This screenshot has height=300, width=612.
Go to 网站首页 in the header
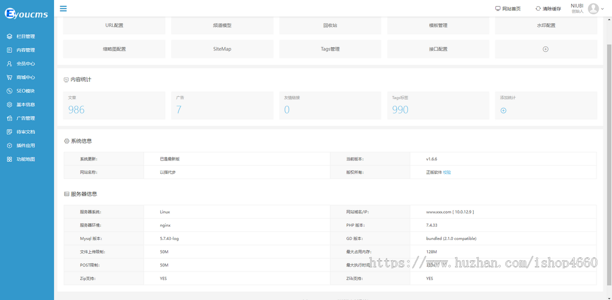pyautogui.click(x=508, y=9)
